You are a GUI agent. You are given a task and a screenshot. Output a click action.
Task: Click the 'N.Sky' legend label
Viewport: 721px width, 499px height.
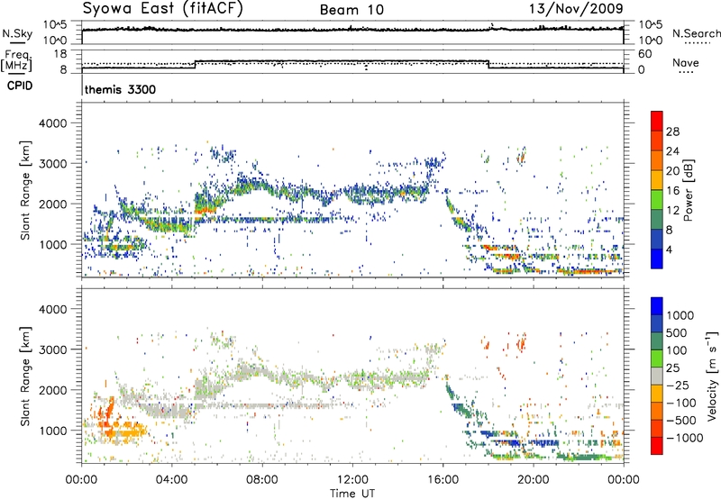17,33
